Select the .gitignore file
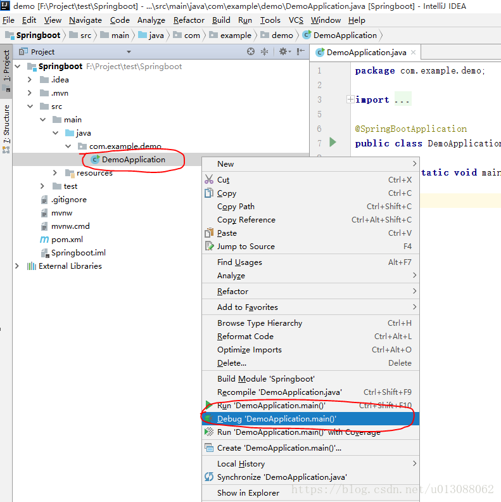 coord(69,200)
